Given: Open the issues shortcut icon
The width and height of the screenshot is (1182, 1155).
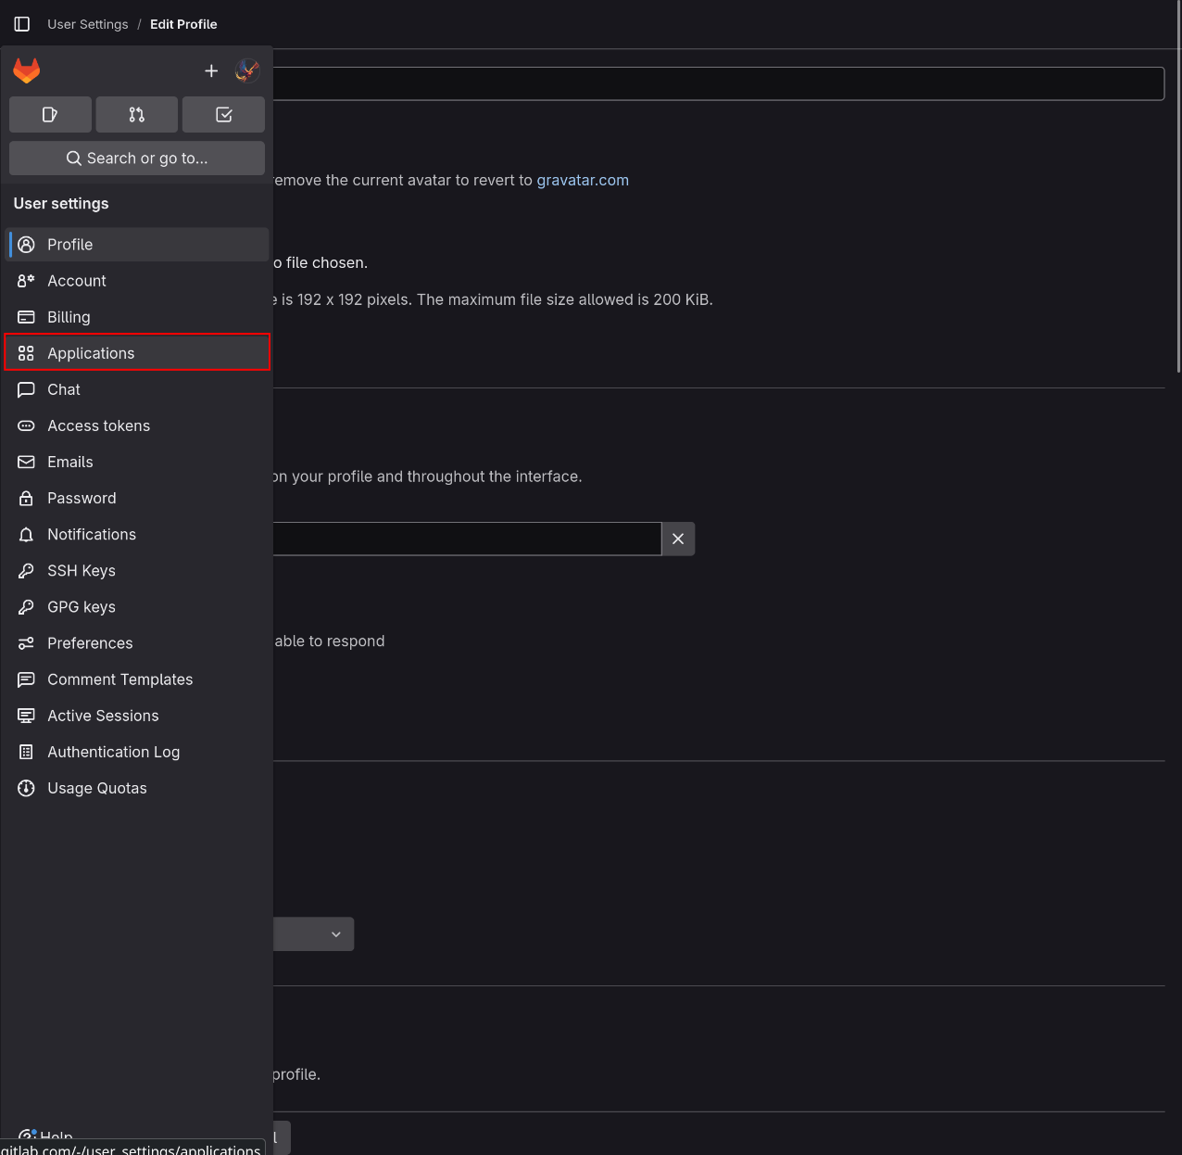Looking at the screenshot, I should (50, 114).
